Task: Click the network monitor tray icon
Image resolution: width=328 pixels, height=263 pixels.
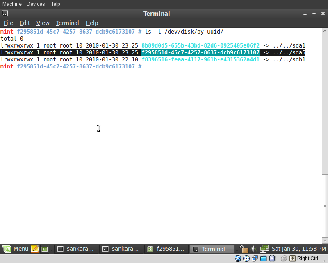Action: click(264, 248)
